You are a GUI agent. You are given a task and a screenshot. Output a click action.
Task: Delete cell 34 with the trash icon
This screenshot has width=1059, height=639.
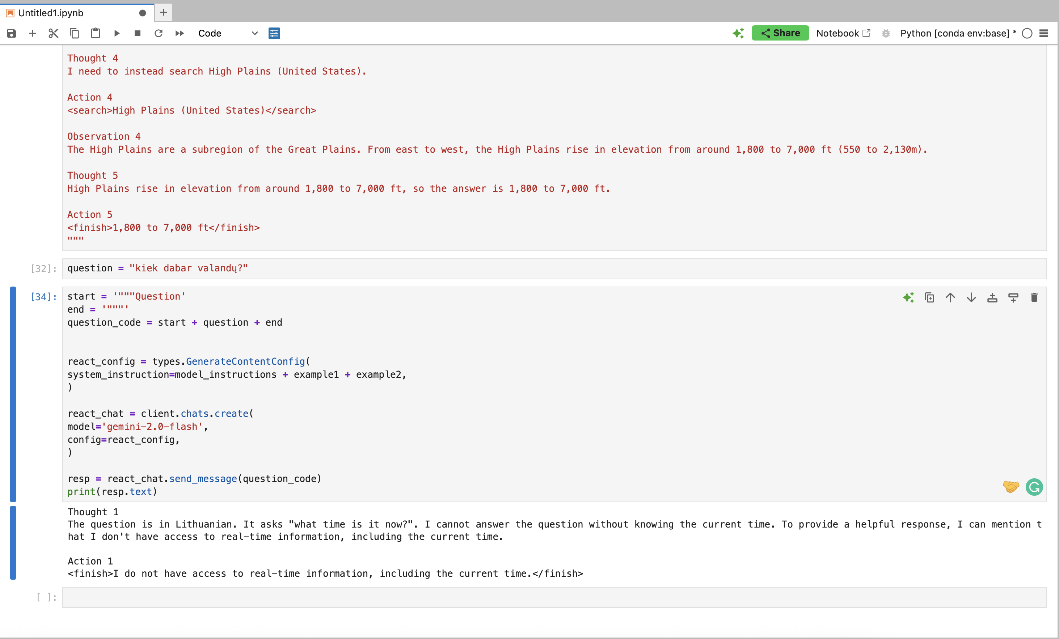[1034, 297]
